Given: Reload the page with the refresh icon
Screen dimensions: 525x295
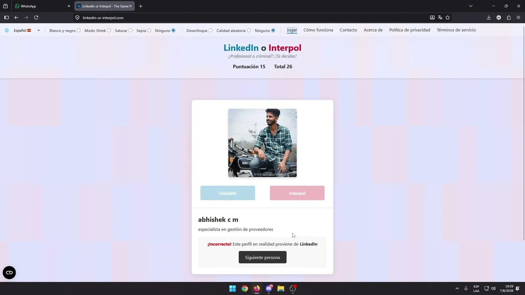Looking at the screenshot, I should [36, 18].
